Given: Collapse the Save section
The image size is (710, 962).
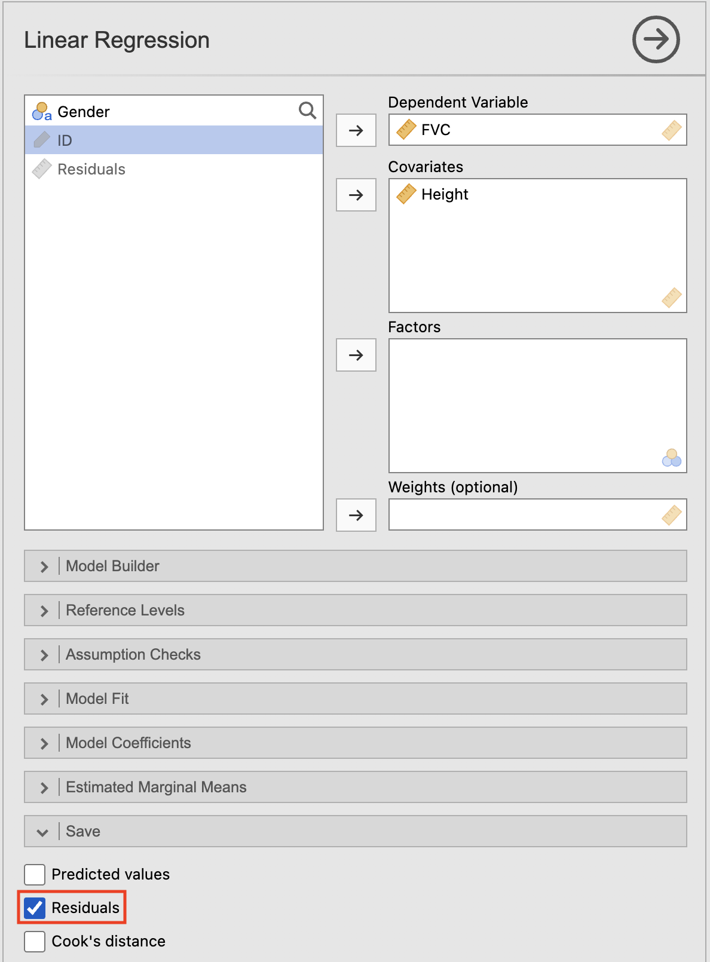Looking at the screenshot, I should 355,831.
